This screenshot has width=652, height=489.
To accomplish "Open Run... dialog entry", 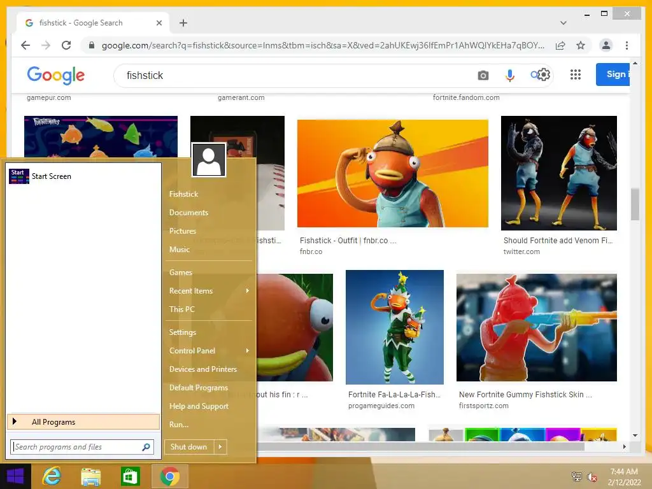I will 179,425.
